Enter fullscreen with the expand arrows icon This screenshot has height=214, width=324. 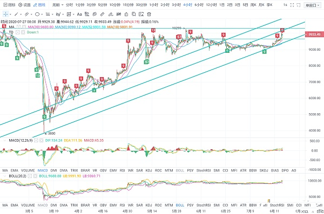coord(292,5)
